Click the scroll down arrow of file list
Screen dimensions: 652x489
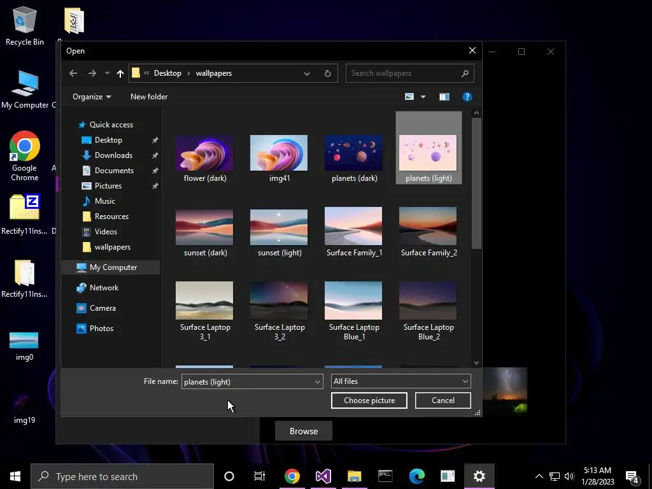tap(476, 362)
